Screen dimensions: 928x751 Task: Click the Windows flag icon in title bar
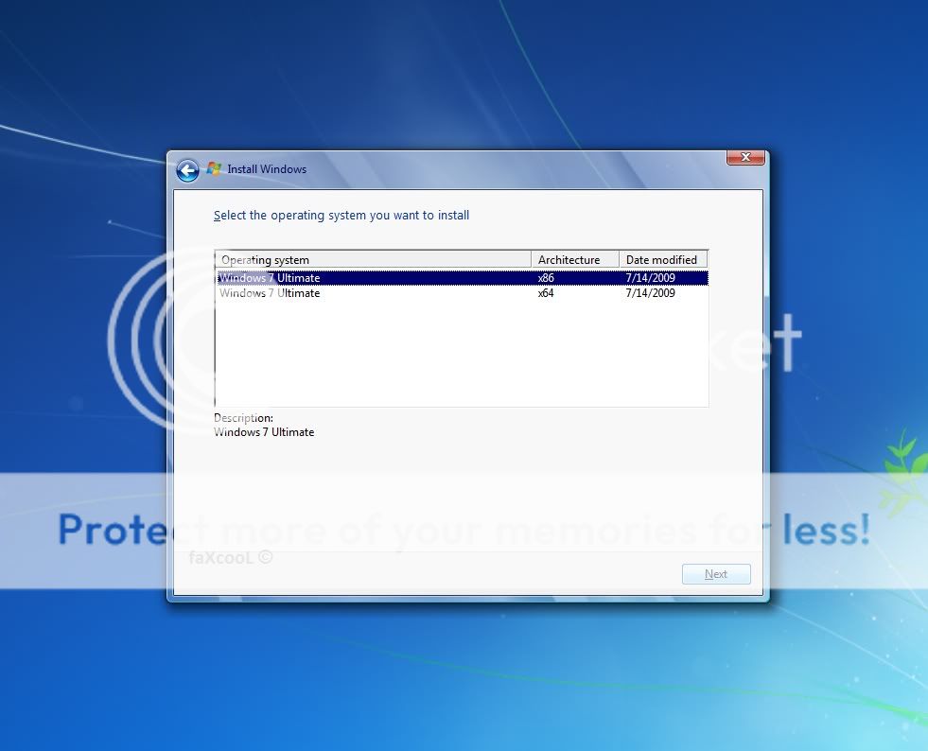click(x=214, y=169)
